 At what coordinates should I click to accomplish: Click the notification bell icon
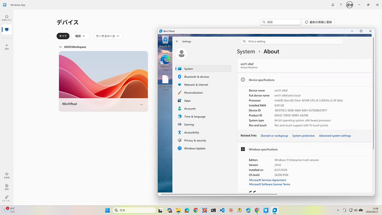(333, 5)
